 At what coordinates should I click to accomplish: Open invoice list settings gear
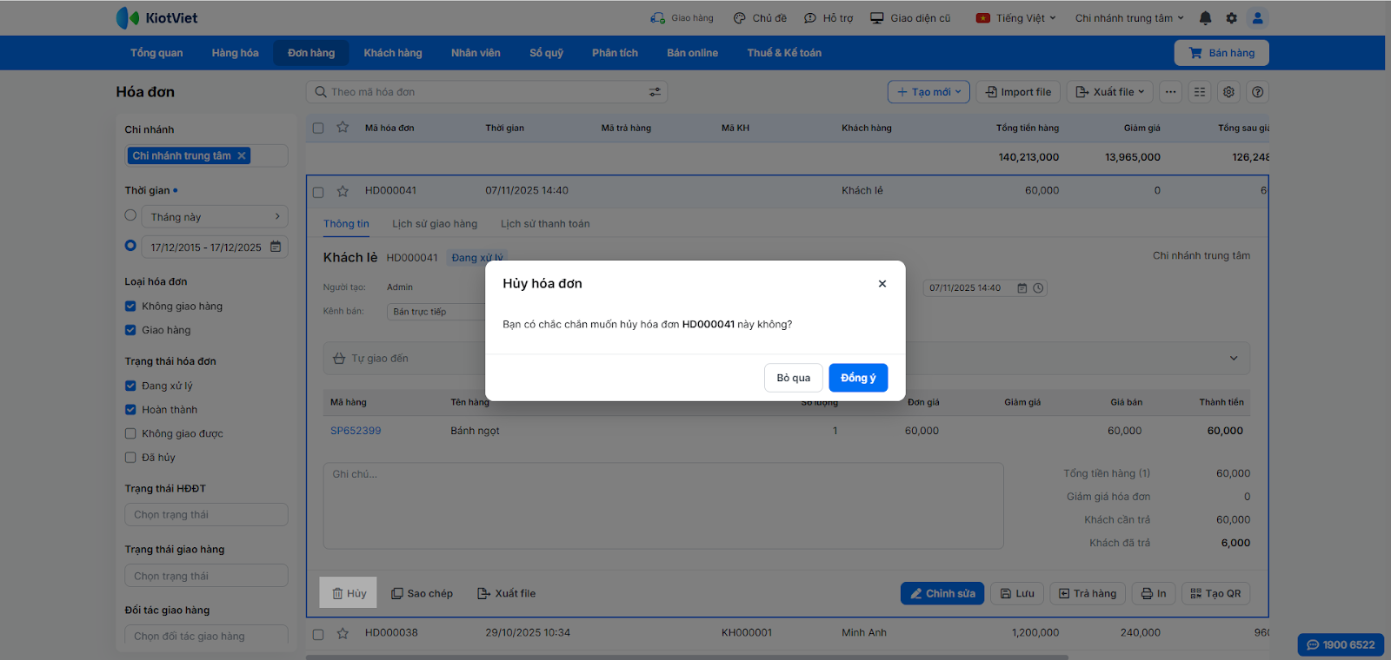click(1228, 92)
